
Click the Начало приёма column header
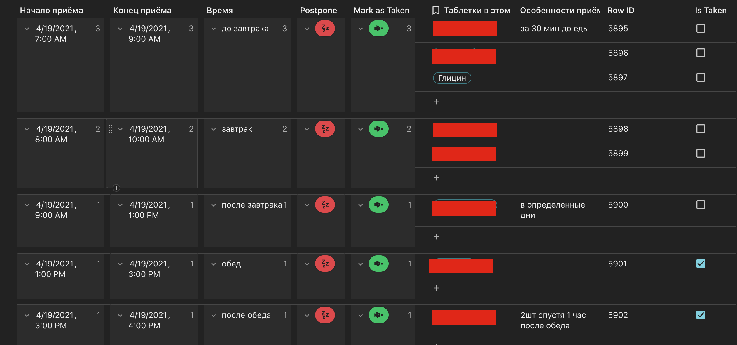[x=51, y=10]
